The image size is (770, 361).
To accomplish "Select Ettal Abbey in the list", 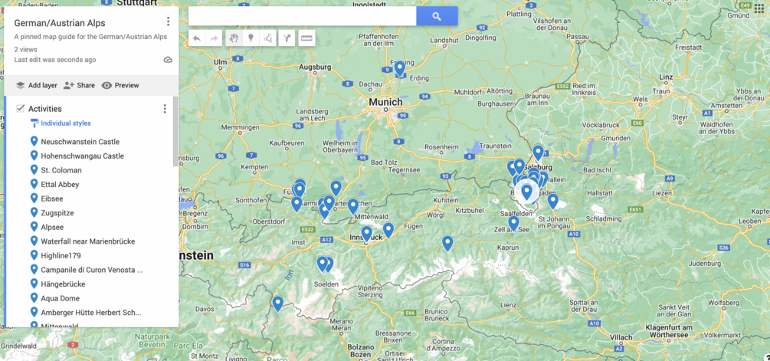I will 60,184.
